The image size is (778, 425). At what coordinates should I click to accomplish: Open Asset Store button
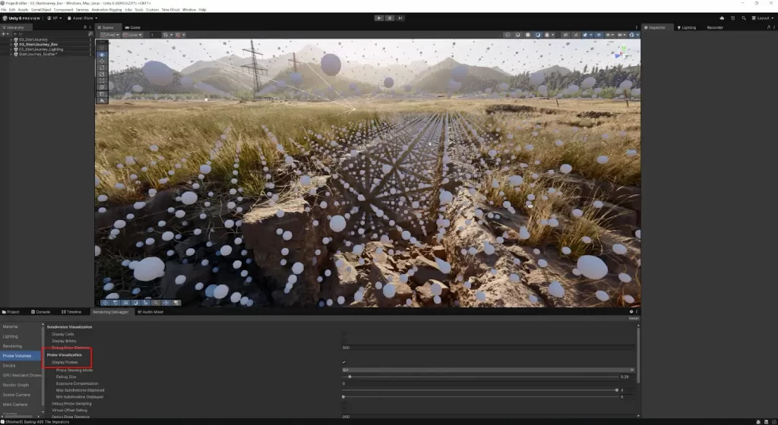[80, 17]
